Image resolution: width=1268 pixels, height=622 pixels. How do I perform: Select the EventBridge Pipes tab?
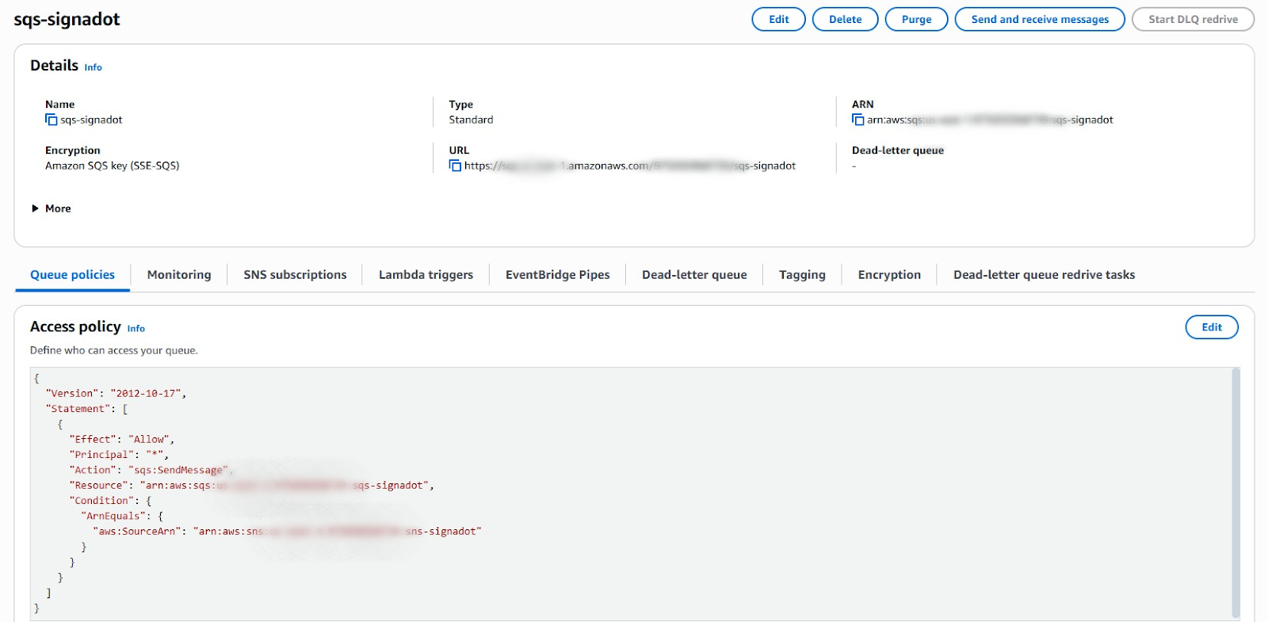pyautogui.click(x=558, y=275)
